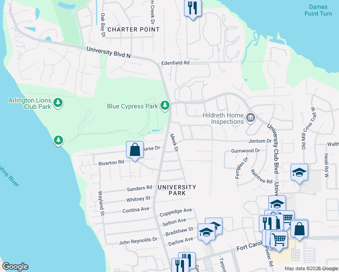Viewport: 339px width, 272px height.
Task: Click the riverside park marker beside St. Johns River
Action: [58, 141]
